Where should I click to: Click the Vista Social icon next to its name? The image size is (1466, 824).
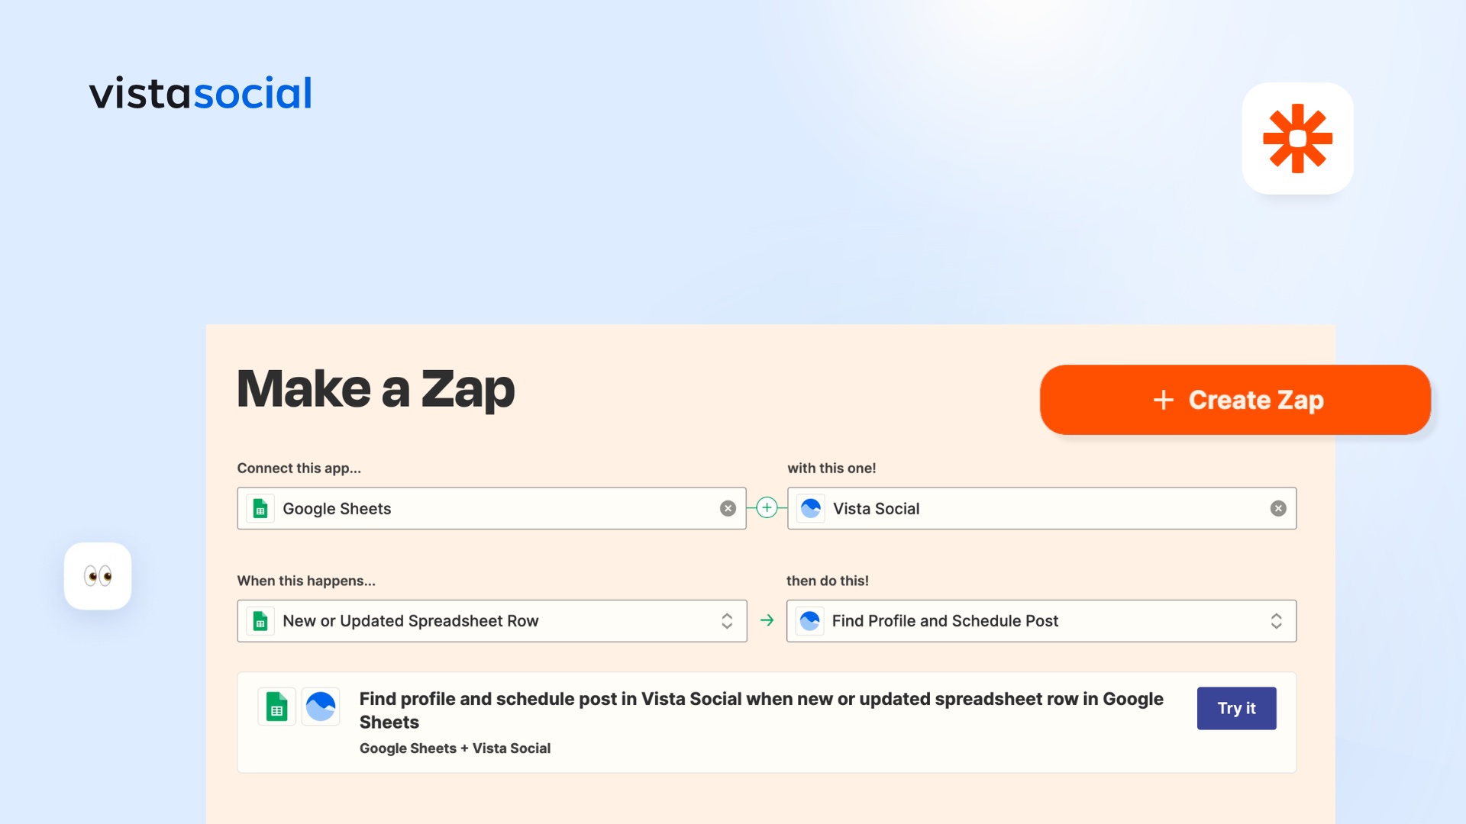click(x=810, y=508)
